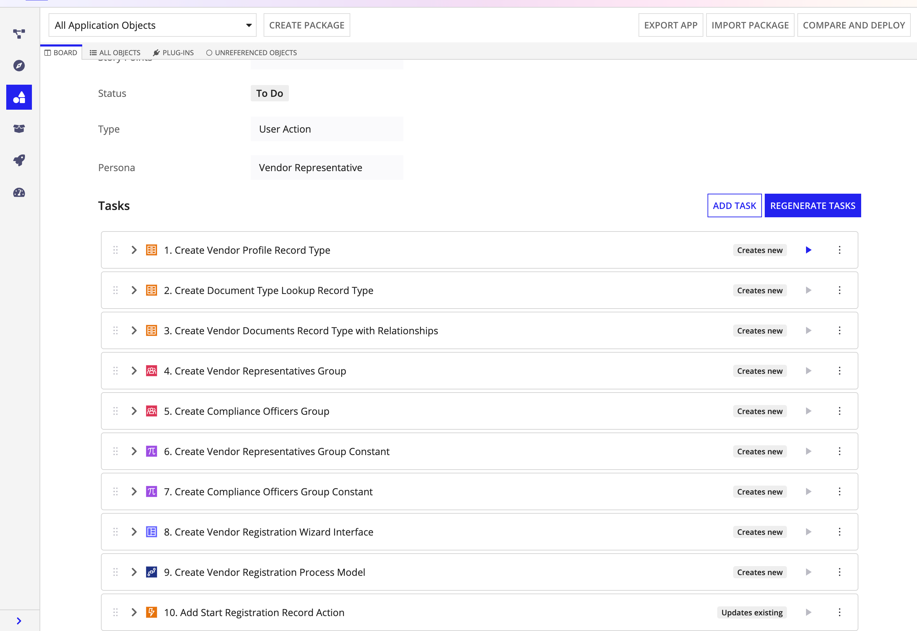The image size is (917, 631).
Task: Click the Tasks section heading
Action: [x=114, y=205]
